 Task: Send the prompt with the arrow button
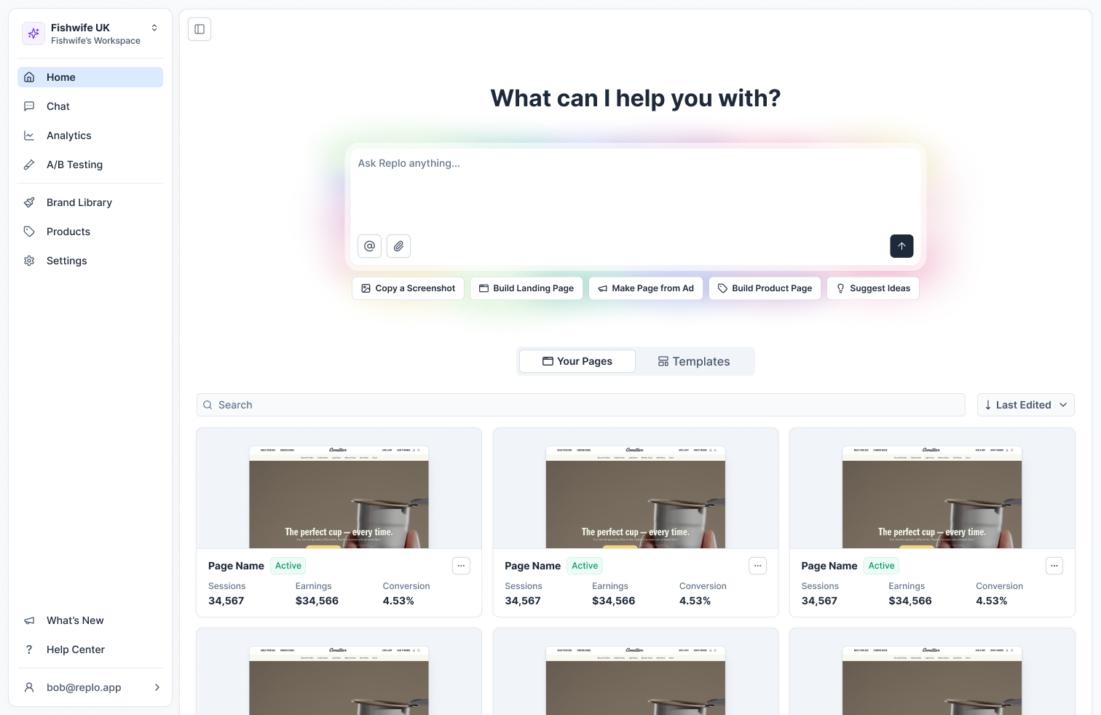pyautogui.click(x=901, y=246)
